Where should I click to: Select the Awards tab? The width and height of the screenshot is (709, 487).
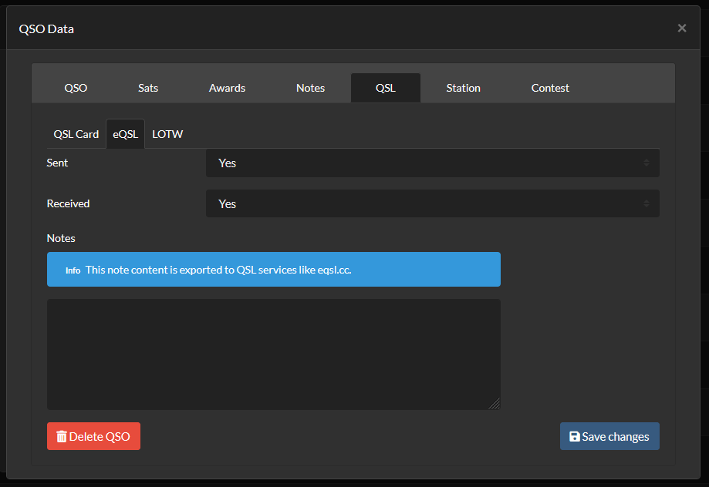227,88
